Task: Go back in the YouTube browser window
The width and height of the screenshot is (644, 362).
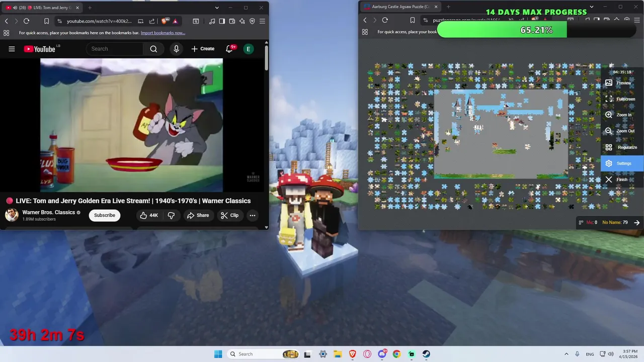Action: [x=6, y=21]
